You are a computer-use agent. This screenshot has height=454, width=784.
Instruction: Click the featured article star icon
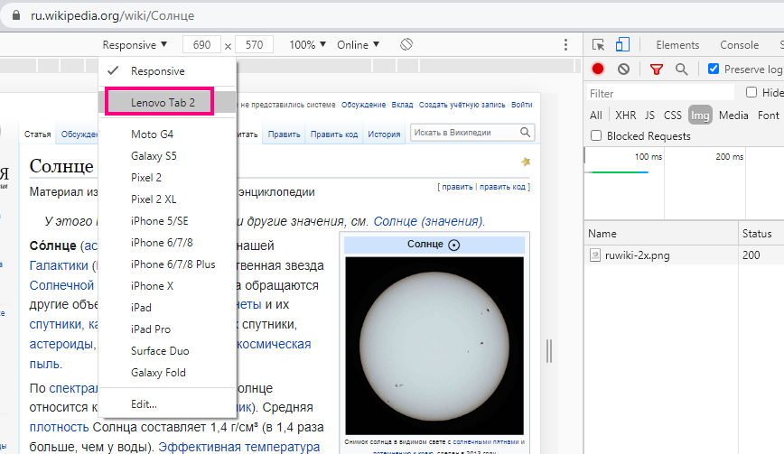click(x=526, y=162)
